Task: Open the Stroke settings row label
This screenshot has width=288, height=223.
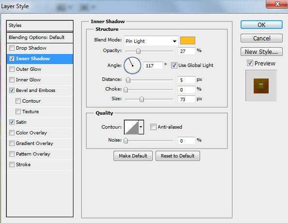Action: pyautogui.click(x=23, y=165)
